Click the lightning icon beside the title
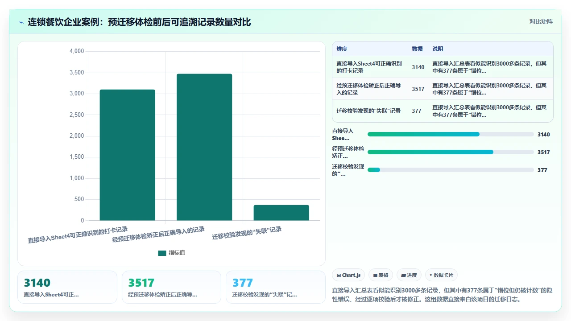 pos(21,22)
